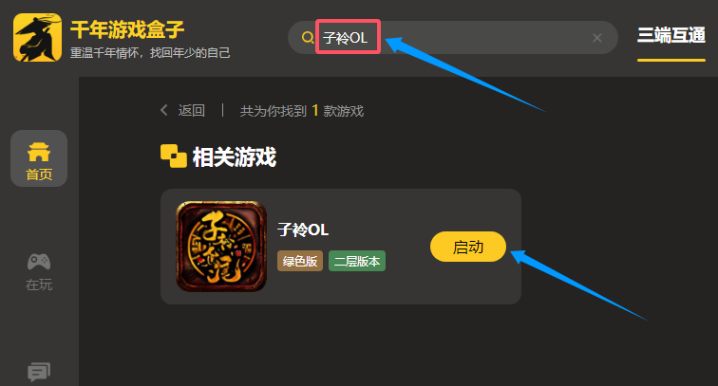The width and height of the screenshot is (718, 386).
Task: Click the 绿色版 tag label
Action: tap(300, 261)
